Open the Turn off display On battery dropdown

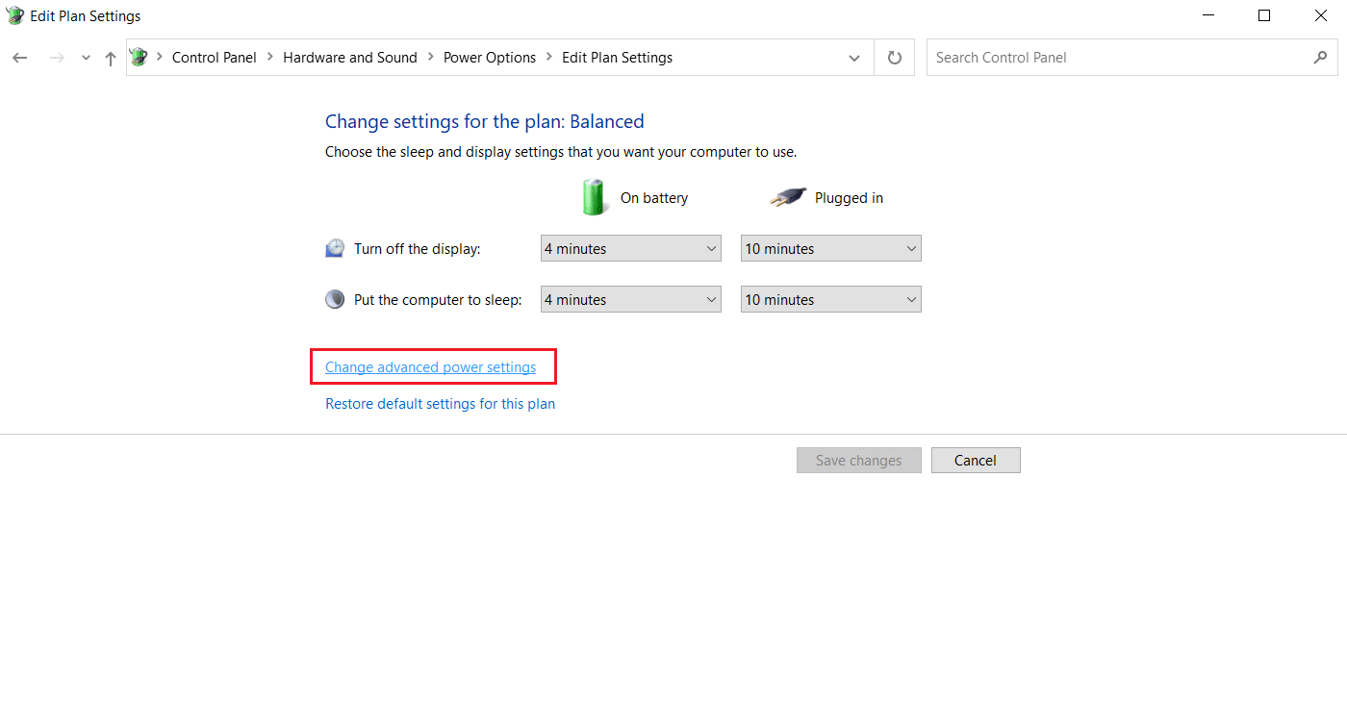(x=631, y=248)
